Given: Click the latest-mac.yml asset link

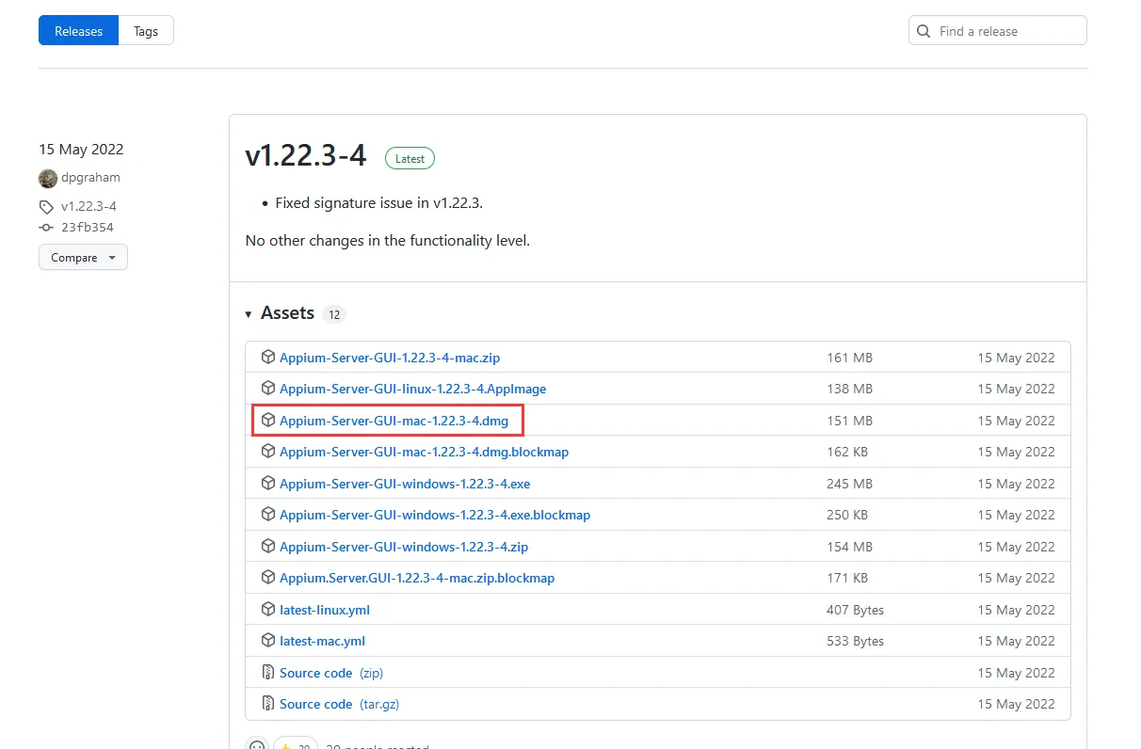Looking at the screenshot, I should tap(322, 641).
